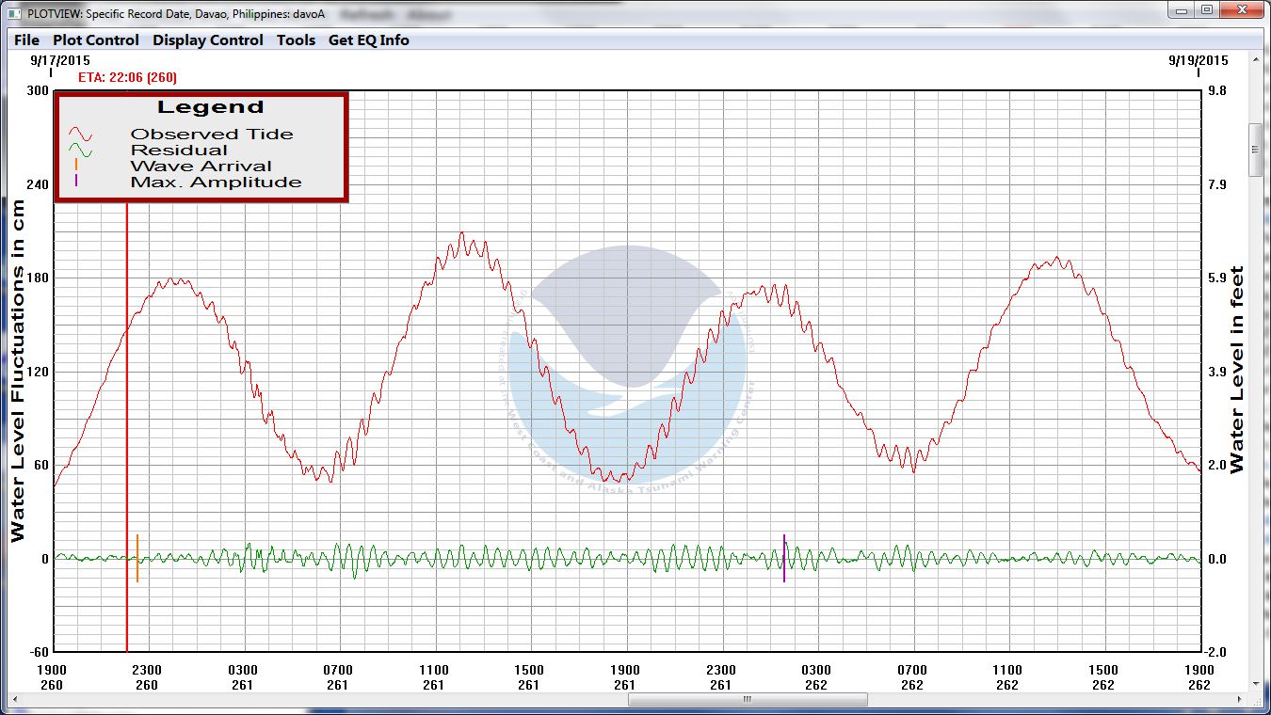Viewport: 1271px width, 715px height.
Task: Click the 3.9 value on right axis
Action: pos(1216,372)
